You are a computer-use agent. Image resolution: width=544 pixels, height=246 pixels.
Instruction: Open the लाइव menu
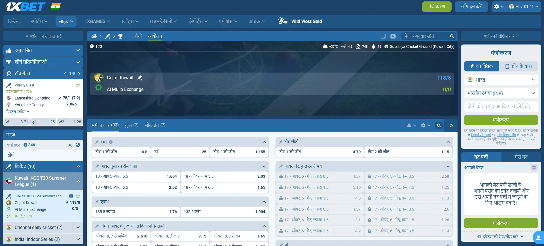point(66,21)
